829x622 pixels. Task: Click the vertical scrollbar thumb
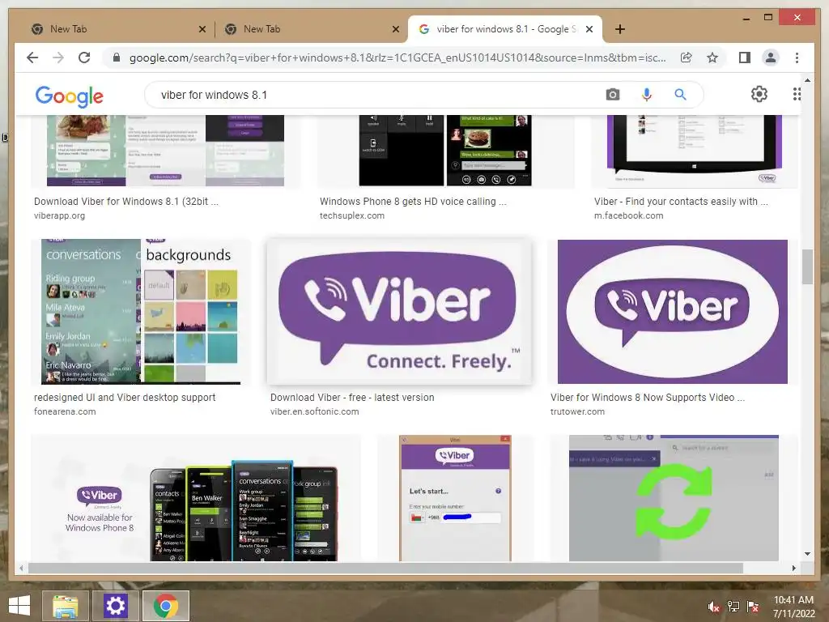807,266
